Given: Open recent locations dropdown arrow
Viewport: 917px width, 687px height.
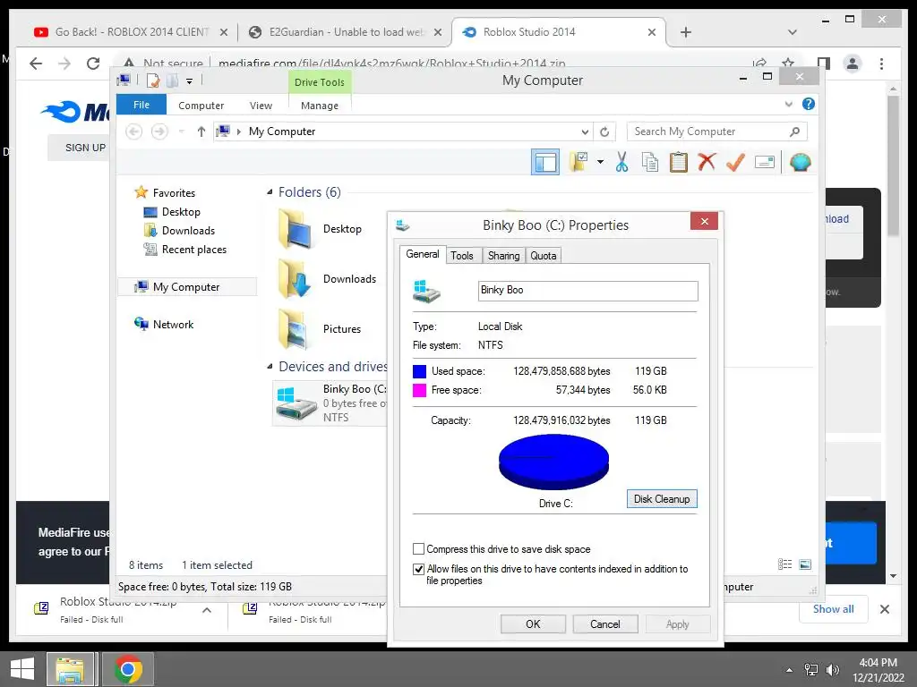Looking at the screenshot, I should [181, 131].
